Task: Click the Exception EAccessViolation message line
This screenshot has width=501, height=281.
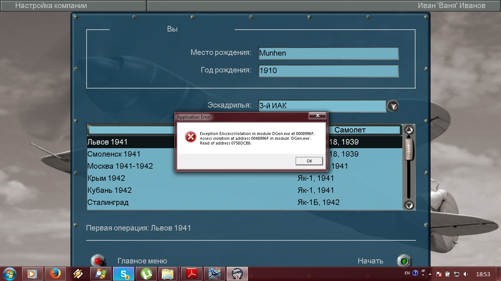Action: 257,134
